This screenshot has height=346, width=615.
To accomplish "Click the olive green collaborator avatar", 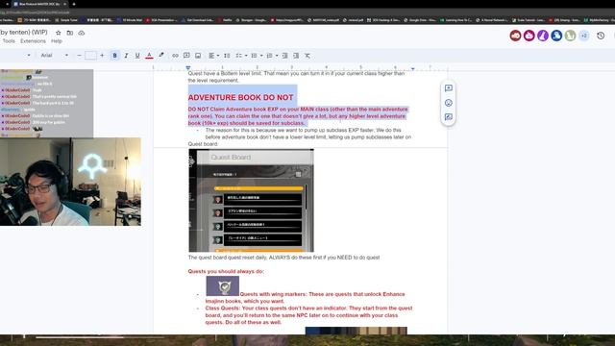I will pos(570,36).
